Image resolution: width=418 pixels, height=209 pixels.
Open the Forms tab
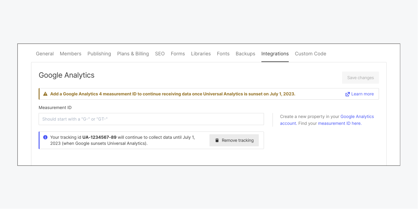tap(178, 54)
